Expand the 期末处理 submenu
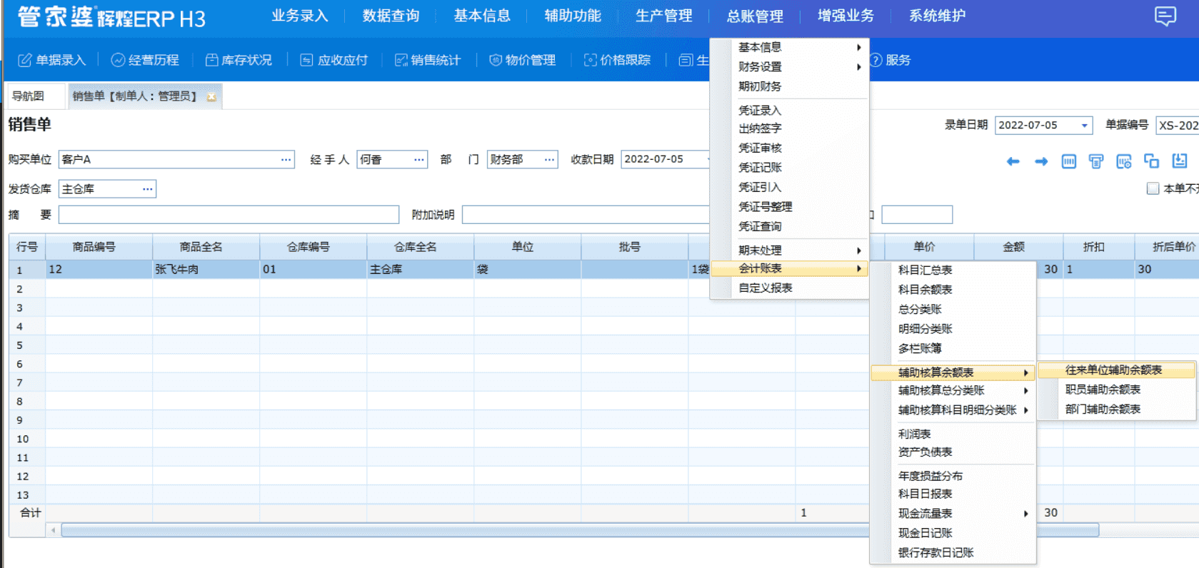 pyautogui.click(x=789, y=250)
